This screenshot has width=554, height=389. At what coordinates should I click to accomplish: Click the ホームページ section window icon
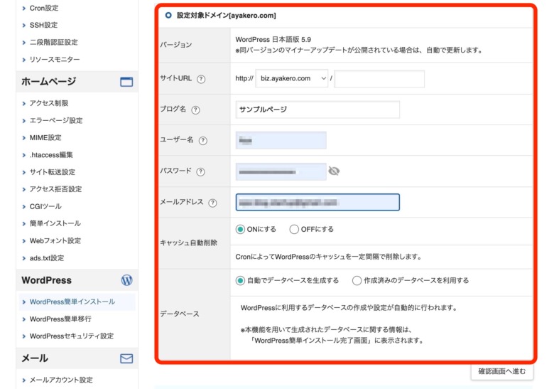click(x=126, y=82)
